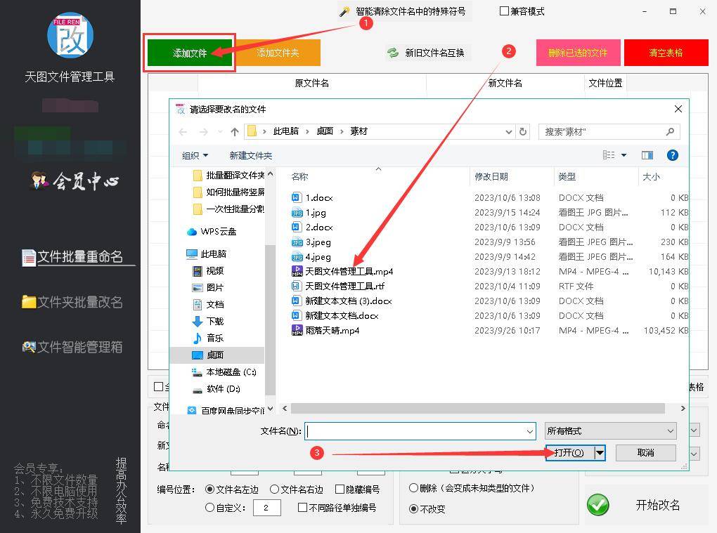The image size is (717, 533).
Task: Select 删除 extension radio option
Action: pos(413,488)
